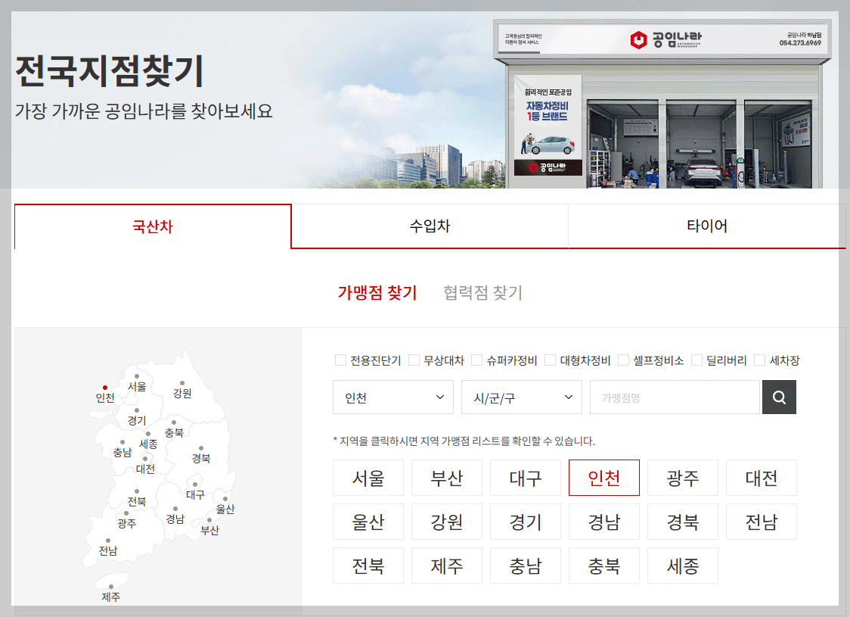Image resolution: width=850 pixels, height=617 pixels.
Task: Check the 무상대차 filter option
Action: (x=414, y=360)
